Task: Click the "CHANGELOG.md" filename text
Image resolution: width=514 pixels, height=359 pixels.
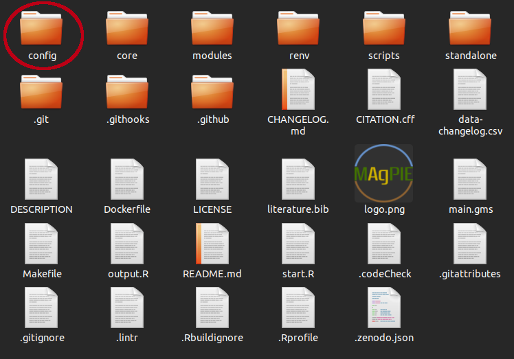Action: pyautogui.click(x=298, y=125)
